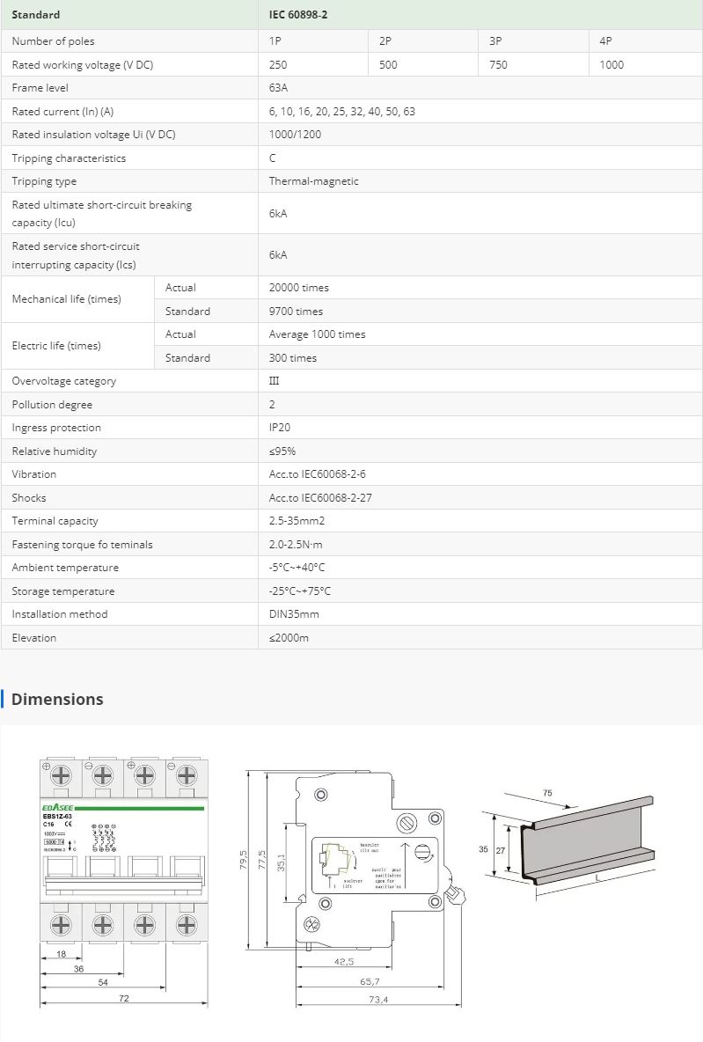Select the 4P pole column cell
703x1042 pixels.
pos(605,41)
